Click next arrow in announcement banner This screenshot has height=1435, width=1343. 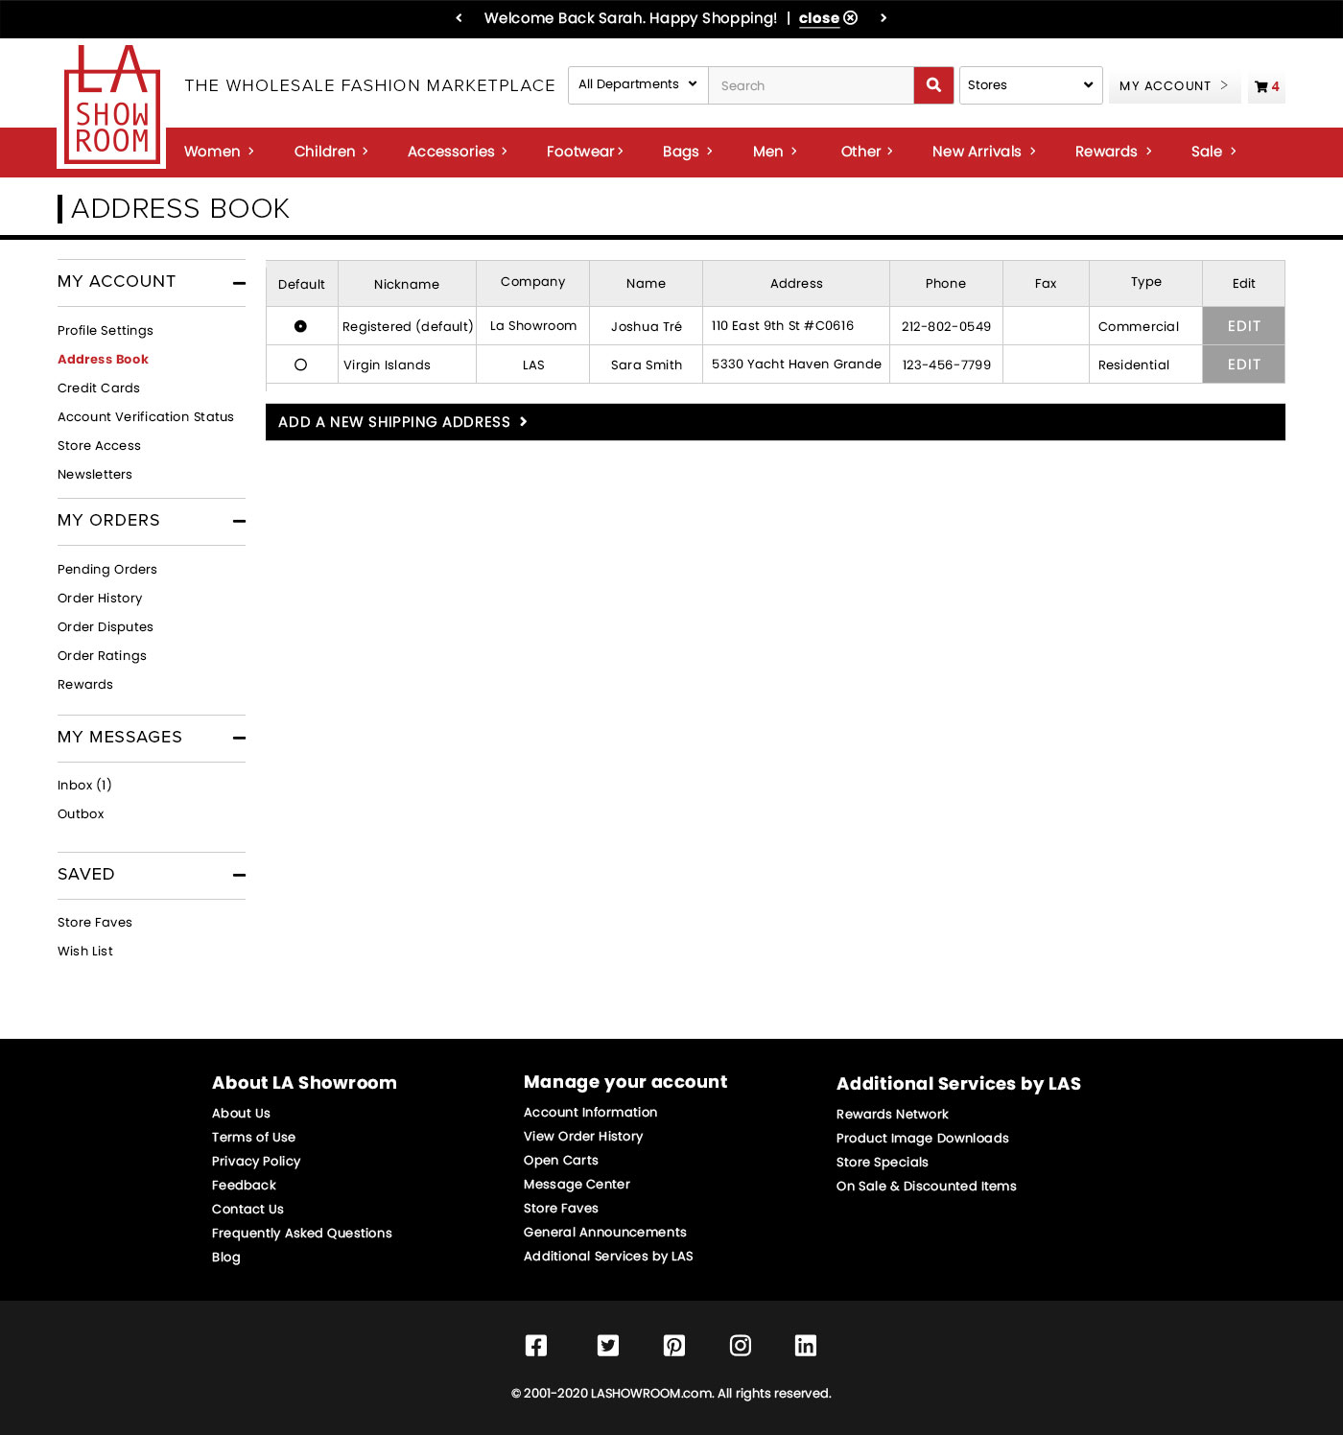[x=884, y=18]
